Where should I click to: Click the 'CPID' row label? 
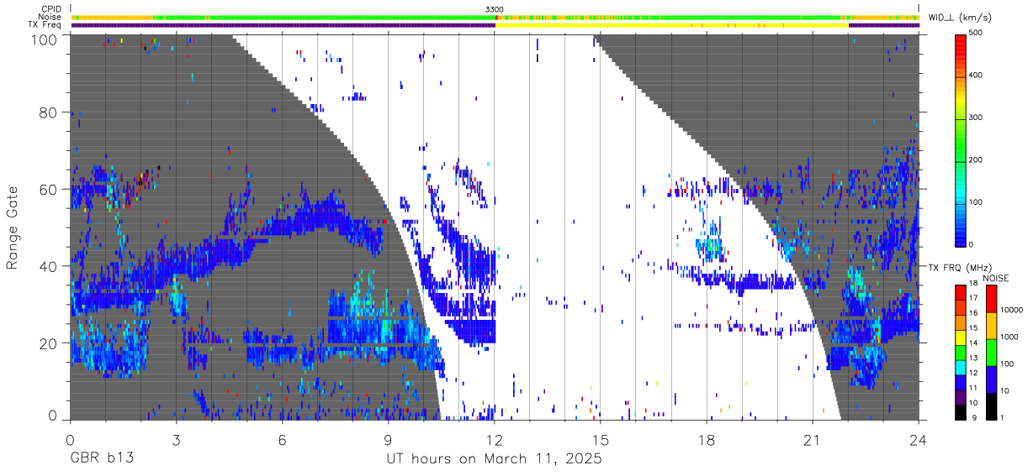click(x=50, y=8)
